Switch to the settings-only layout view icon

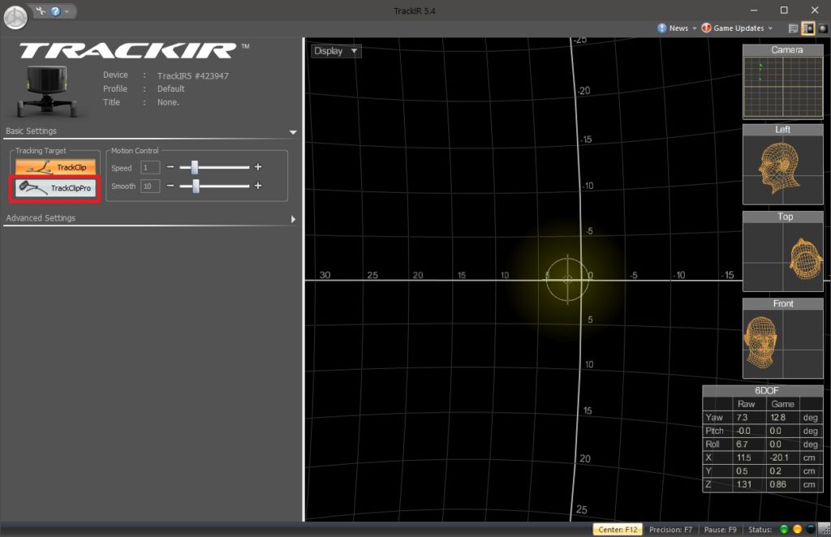click(x=794, y=28)
